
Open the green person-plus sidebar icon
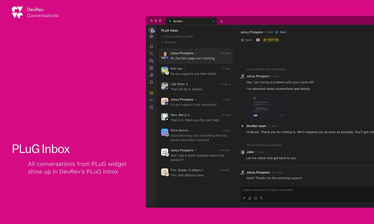click(x=151, y=100)
